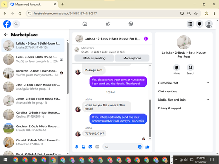Viewport: 219px width, 164px height.
Task: Click Mark as pending button
Action: 94,58
